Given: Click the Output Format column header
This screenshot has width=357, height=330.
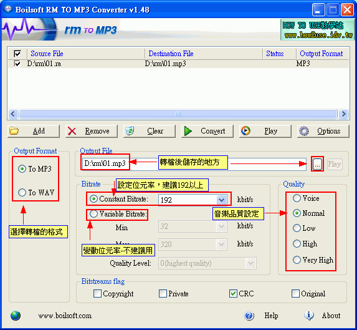Looking at the screenshot, I should point(321,54).
